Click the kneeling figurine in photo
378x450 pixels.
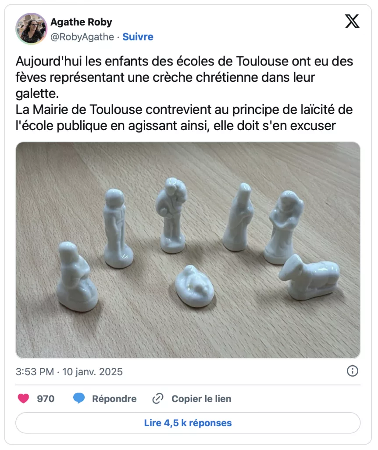pyautogui.click(x=77, y=277)
